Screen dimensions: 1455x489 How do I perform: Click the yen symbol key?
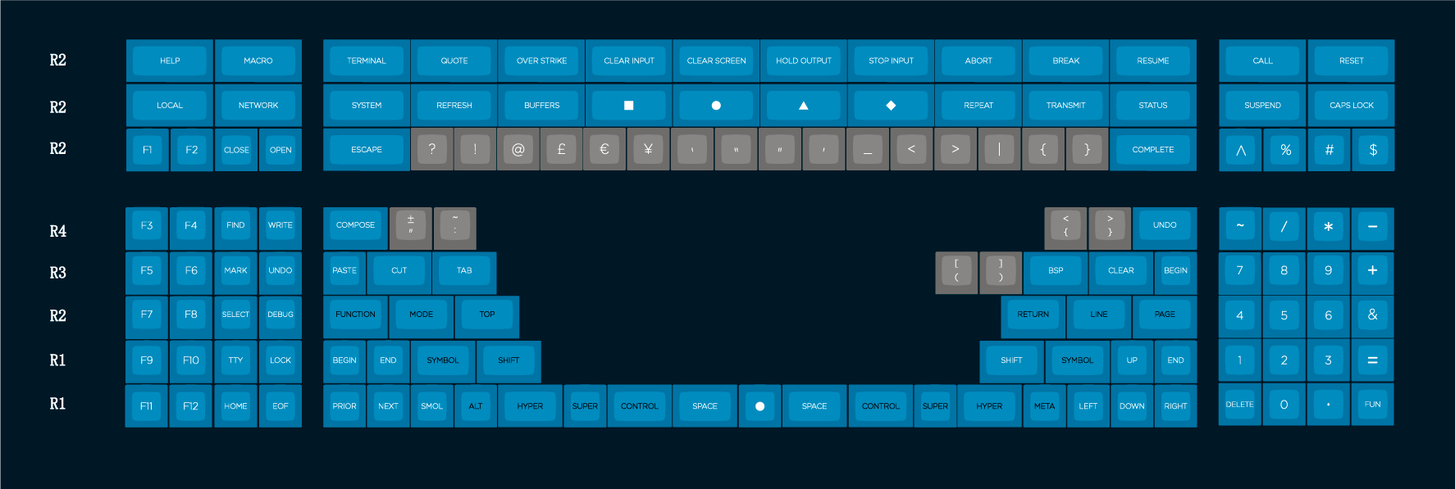click(649, 150)
